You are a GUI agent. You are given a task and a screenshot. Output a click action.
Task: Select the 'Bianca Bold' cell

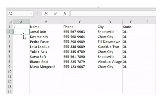tap(46, 62)
